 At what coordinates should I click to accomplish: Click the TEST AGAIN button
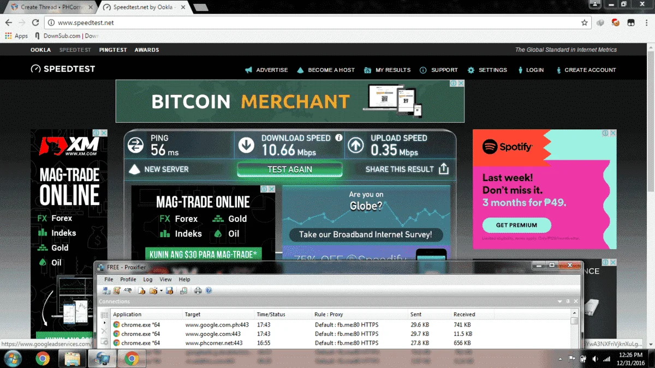pyautogui.click(x=290, y=170)
